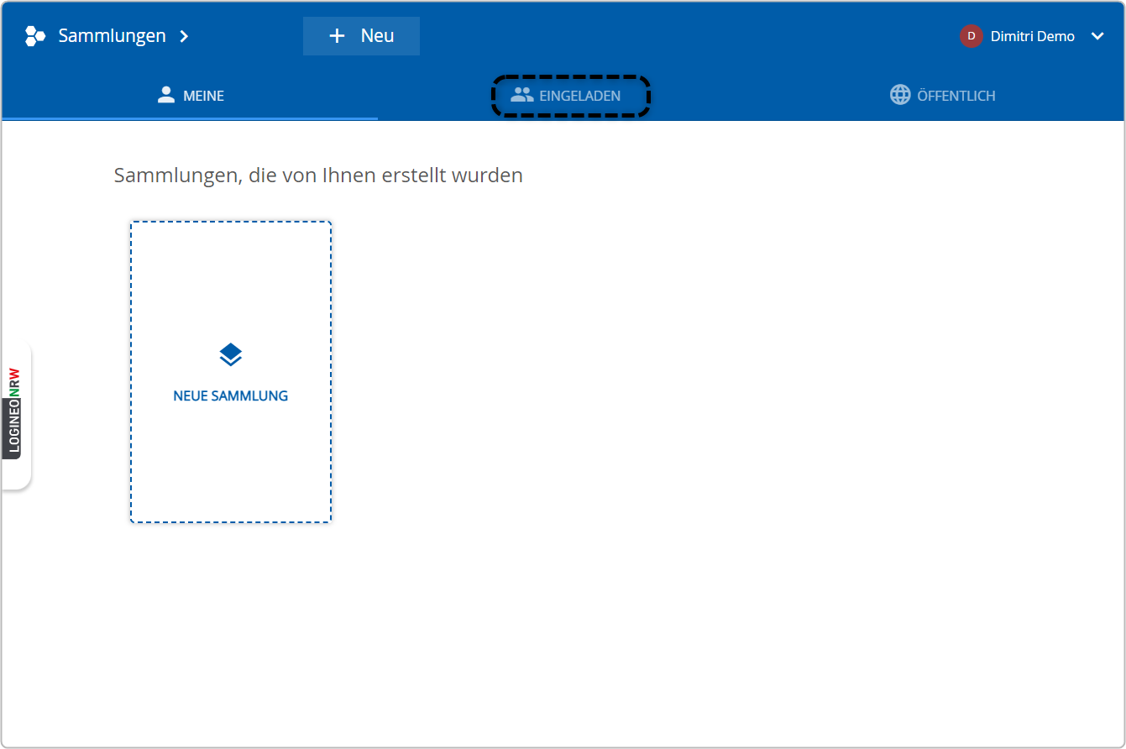Create new item with Neu button
1126x749 pixels.
pos(361,36)
